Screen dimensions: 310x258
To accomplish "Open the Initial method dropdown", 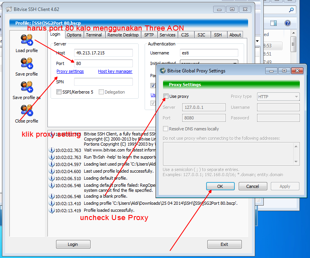I will tap(209, 62).
